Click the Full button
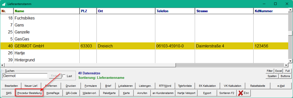 [287, 71]
